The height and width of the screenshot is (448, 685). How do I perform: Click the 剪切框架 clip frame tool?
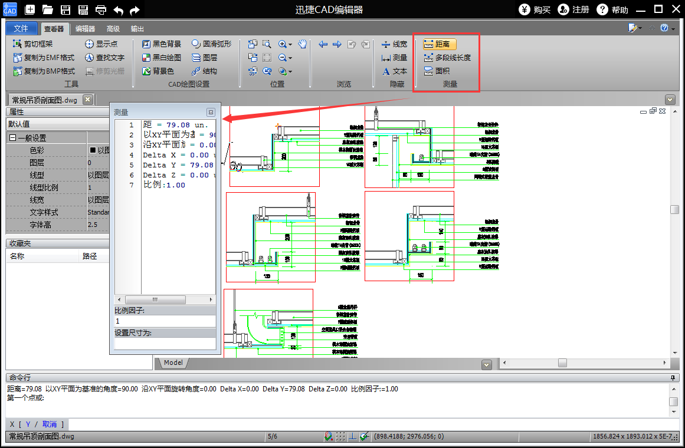pyautogui.click(x=32, y=44)
